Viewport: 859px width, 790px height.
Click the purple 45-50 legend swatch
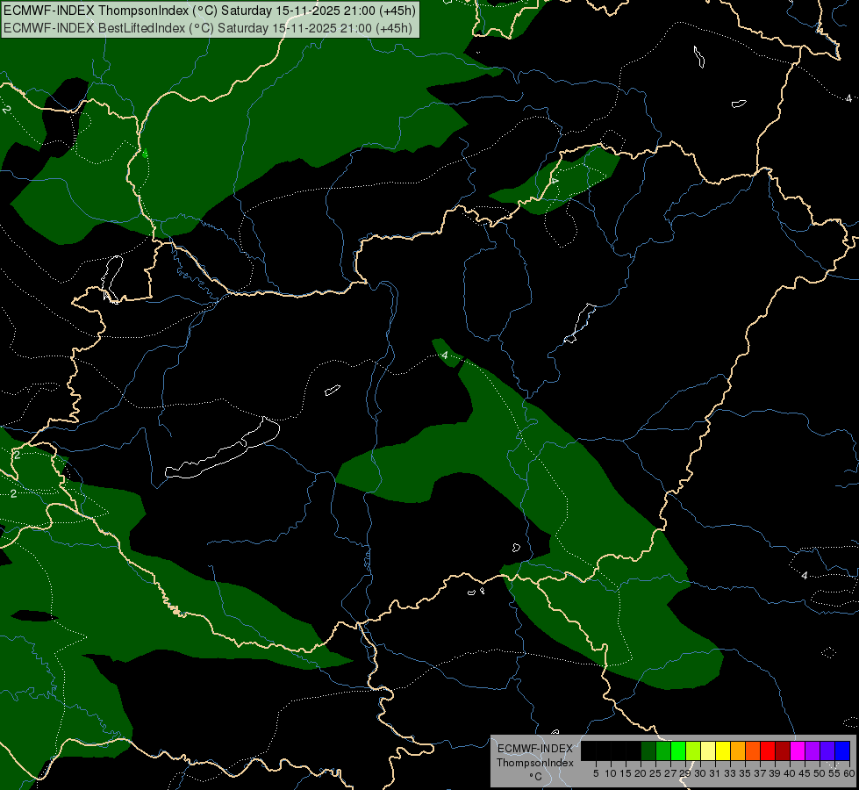point(812,751)
